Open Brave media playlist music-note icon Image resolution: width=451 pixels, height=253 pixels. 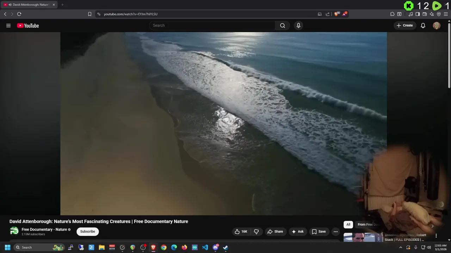pyautogui.click(x=410, y=14)
